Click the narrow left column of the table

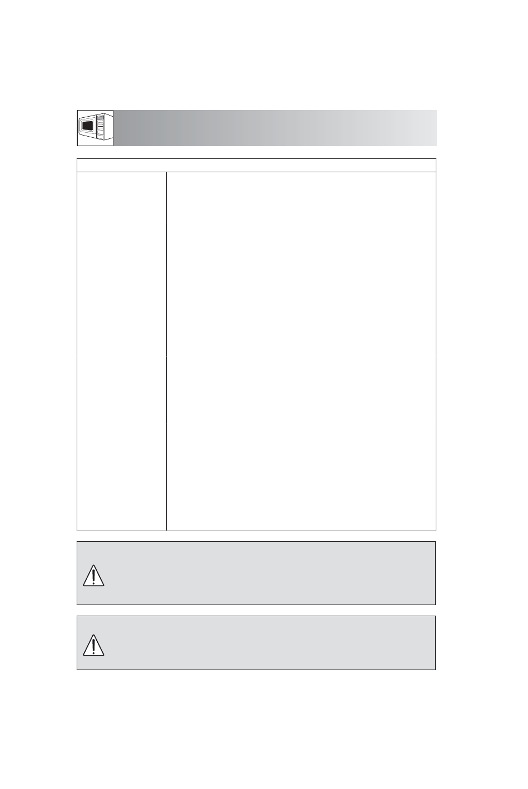[x=122, y=351]
